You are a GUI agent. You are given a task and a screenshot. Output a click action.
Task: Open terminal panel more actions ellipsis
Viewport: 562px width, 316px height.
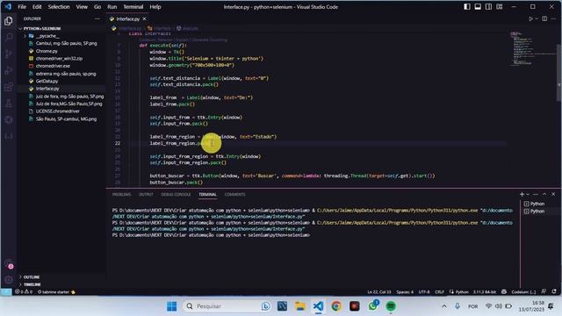(x=536, y=194)
